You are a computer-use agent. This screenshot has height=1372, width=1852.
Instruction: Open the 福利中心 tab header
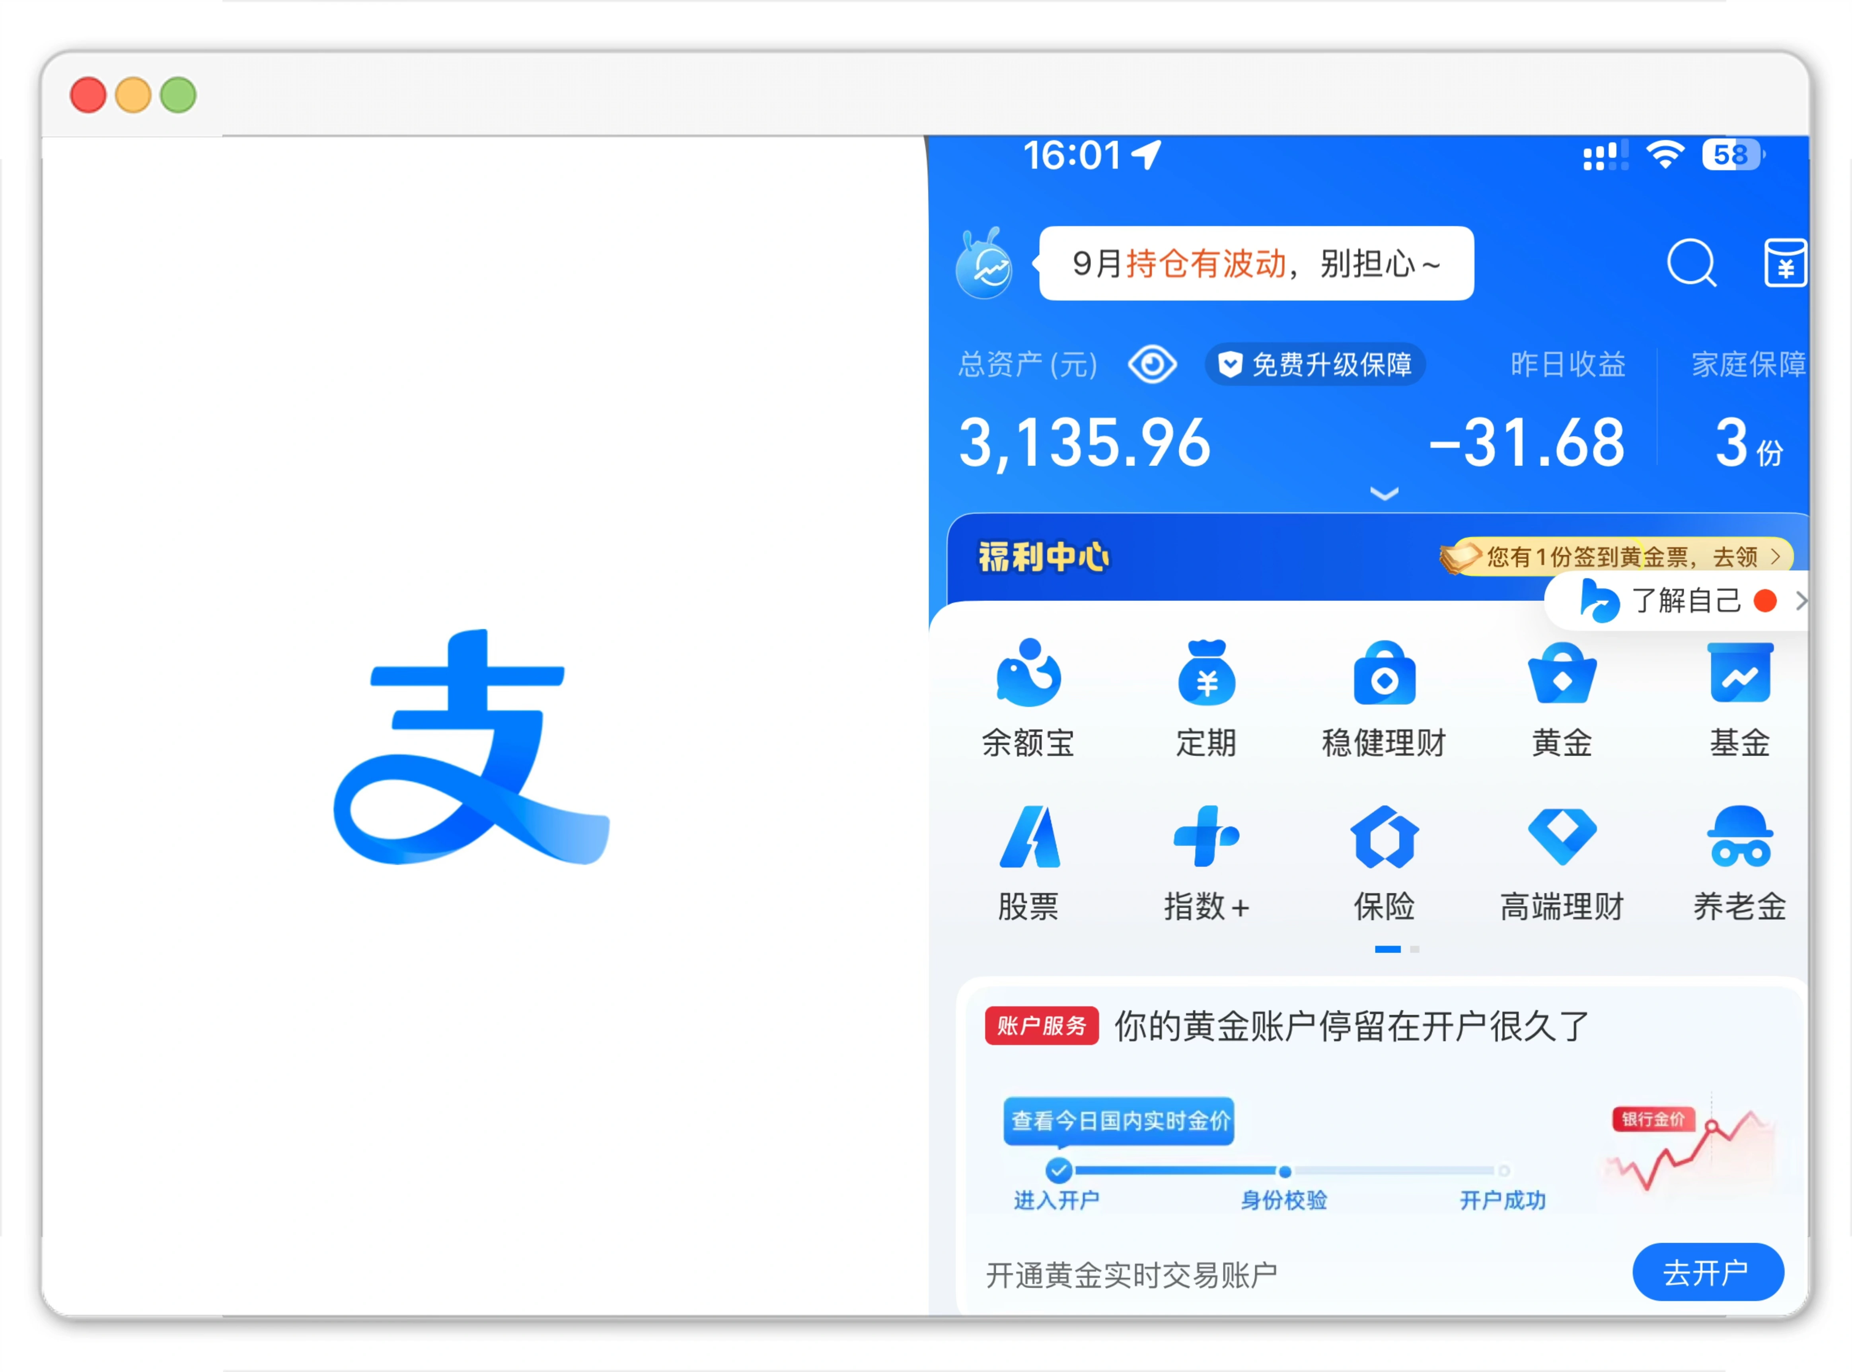(1044, 556)
